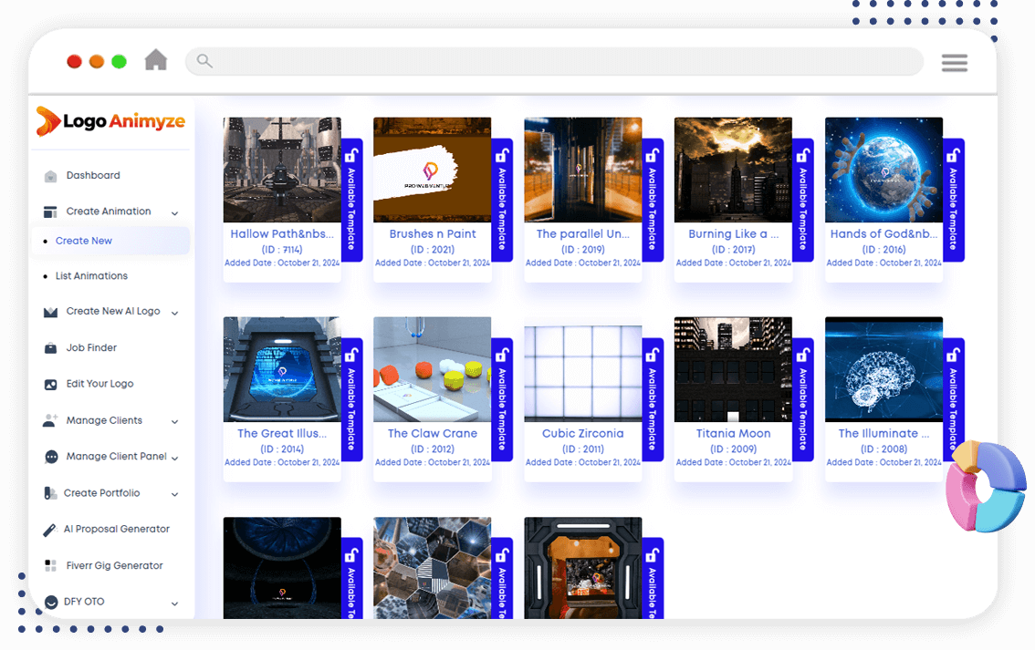Click the search magnifier icon
This screenshot has height=650, width=1035.
(204, 61)
